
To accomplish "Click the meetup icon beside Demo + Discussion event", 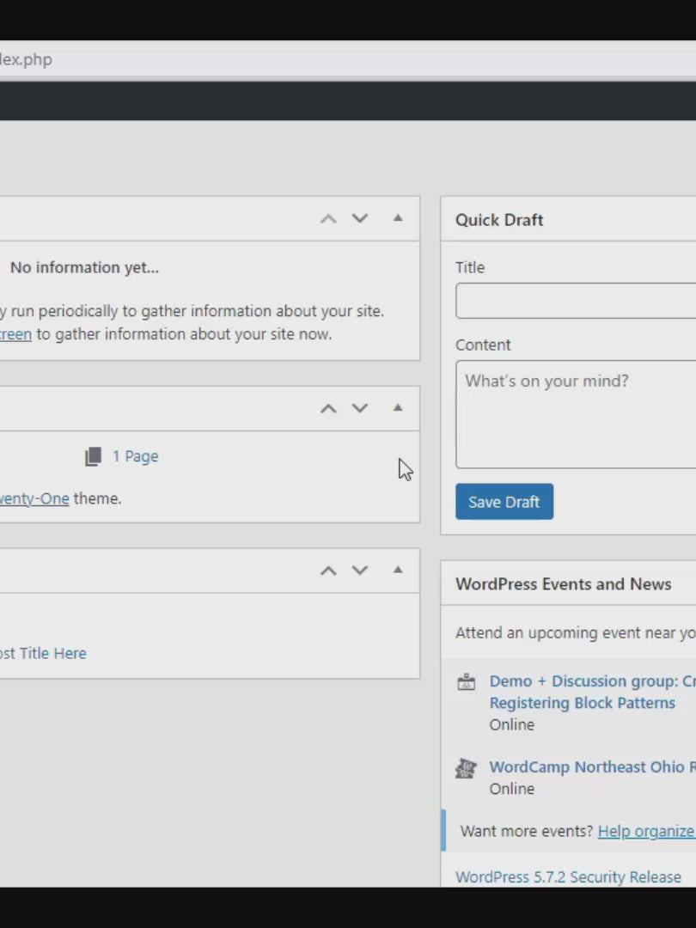I will pos(467,682).
